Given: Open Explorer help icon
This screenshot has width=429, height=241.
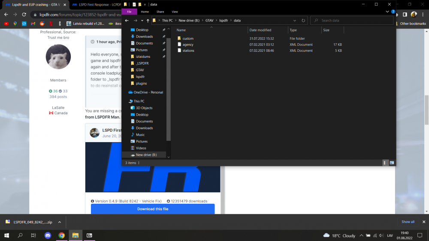Looking at the screenshot, I should point(393,12).
